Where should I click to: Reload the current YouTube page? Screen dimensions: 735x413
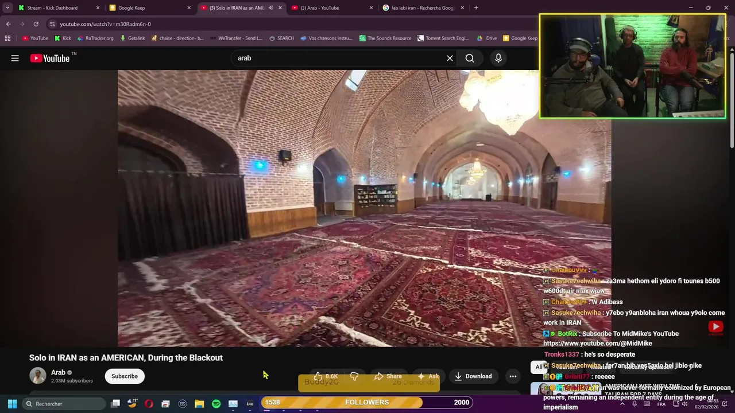click(36, 24)
